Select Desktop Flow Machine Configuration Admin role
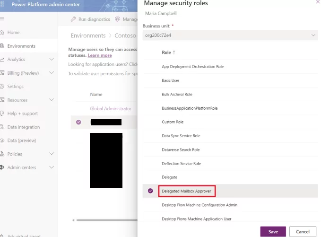This screenshot has width=321, height=237. [230, 205]
